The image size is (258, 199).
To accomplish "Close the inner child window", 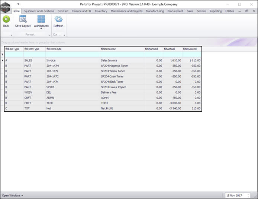I will pos(254,11).
